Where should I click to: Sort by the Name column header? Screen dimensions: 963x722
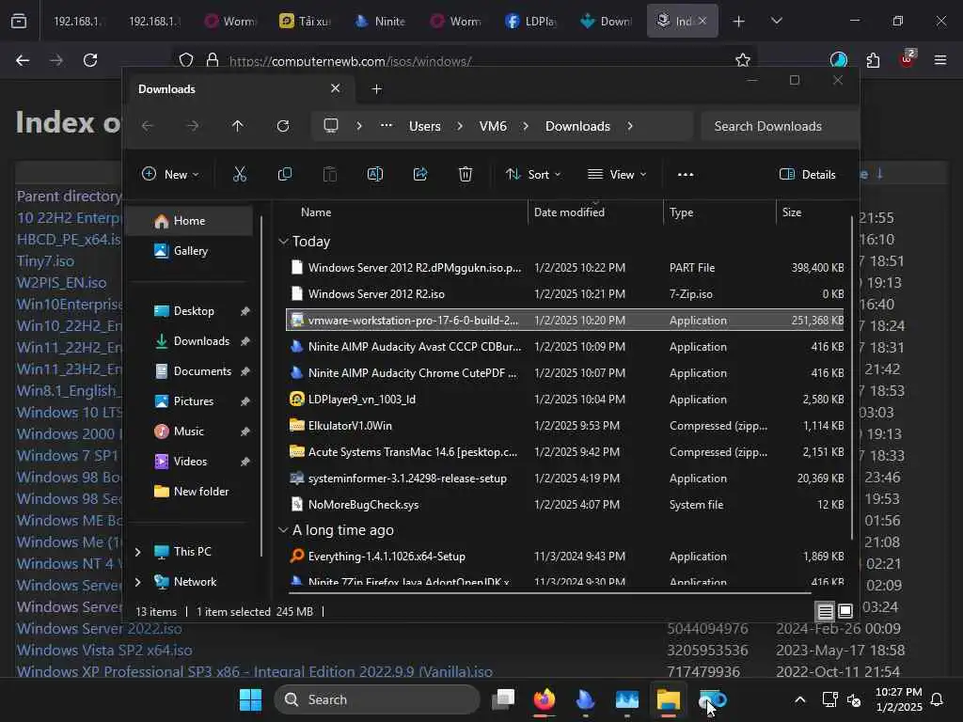[316, 212]
